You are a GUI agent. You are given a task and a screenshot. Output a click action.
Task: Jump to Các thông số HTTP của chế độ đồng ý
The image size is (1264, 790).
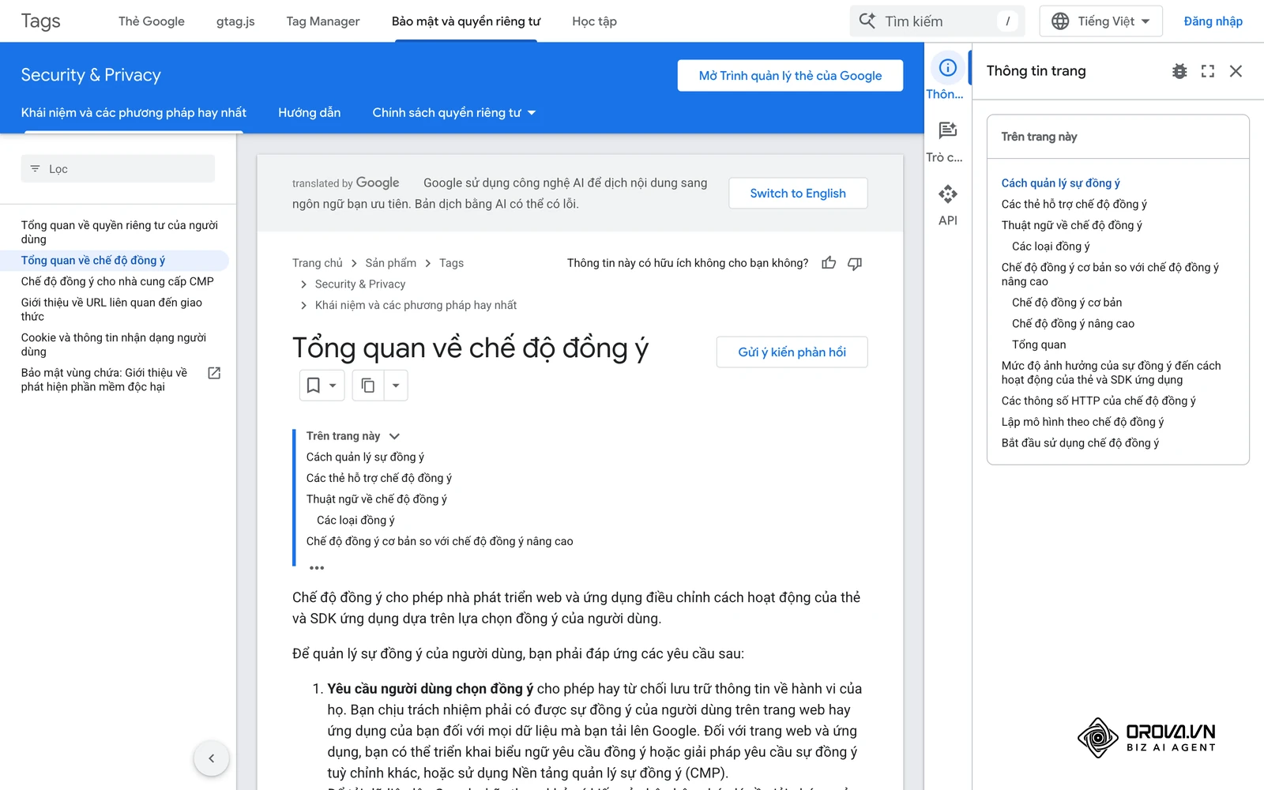1098,401
